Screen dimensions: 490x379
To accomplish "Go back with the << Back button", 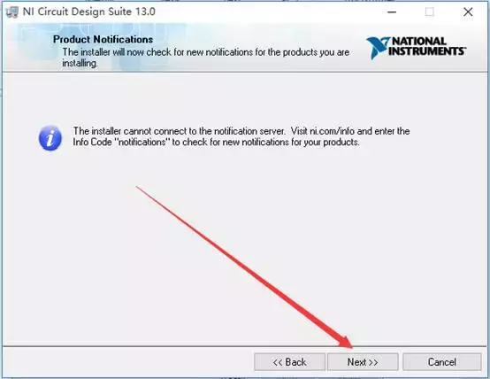I will click(289, 362).
